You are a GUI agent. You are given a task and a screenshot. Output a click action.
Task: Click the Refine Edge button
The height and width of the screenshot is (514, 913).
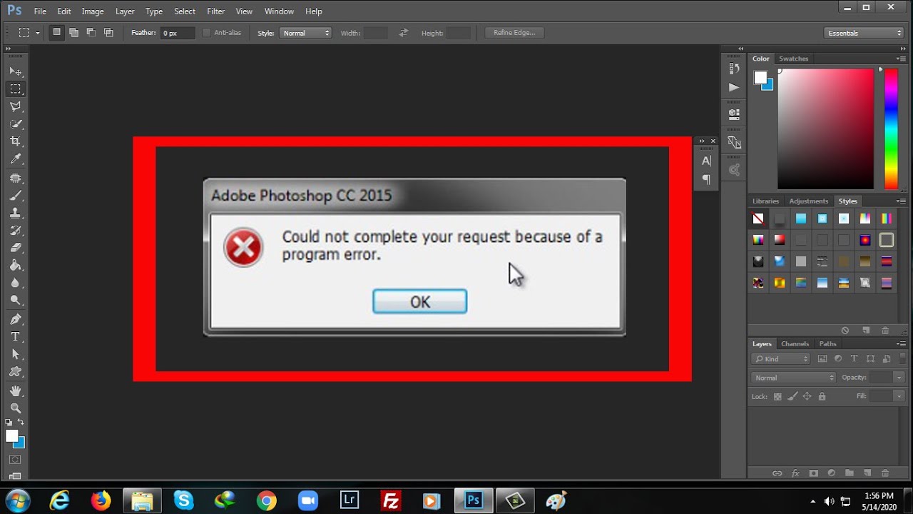point(514,32)
